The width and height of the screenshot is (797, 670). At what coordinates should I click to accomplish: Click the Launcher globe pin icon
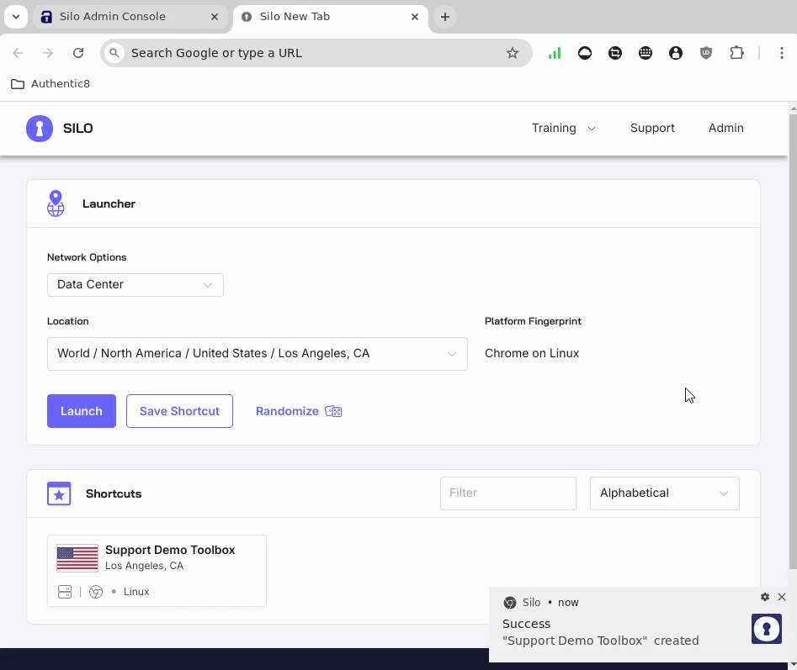click(56, 203)
